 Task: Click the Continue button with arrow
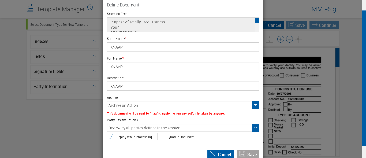point(324,25)
